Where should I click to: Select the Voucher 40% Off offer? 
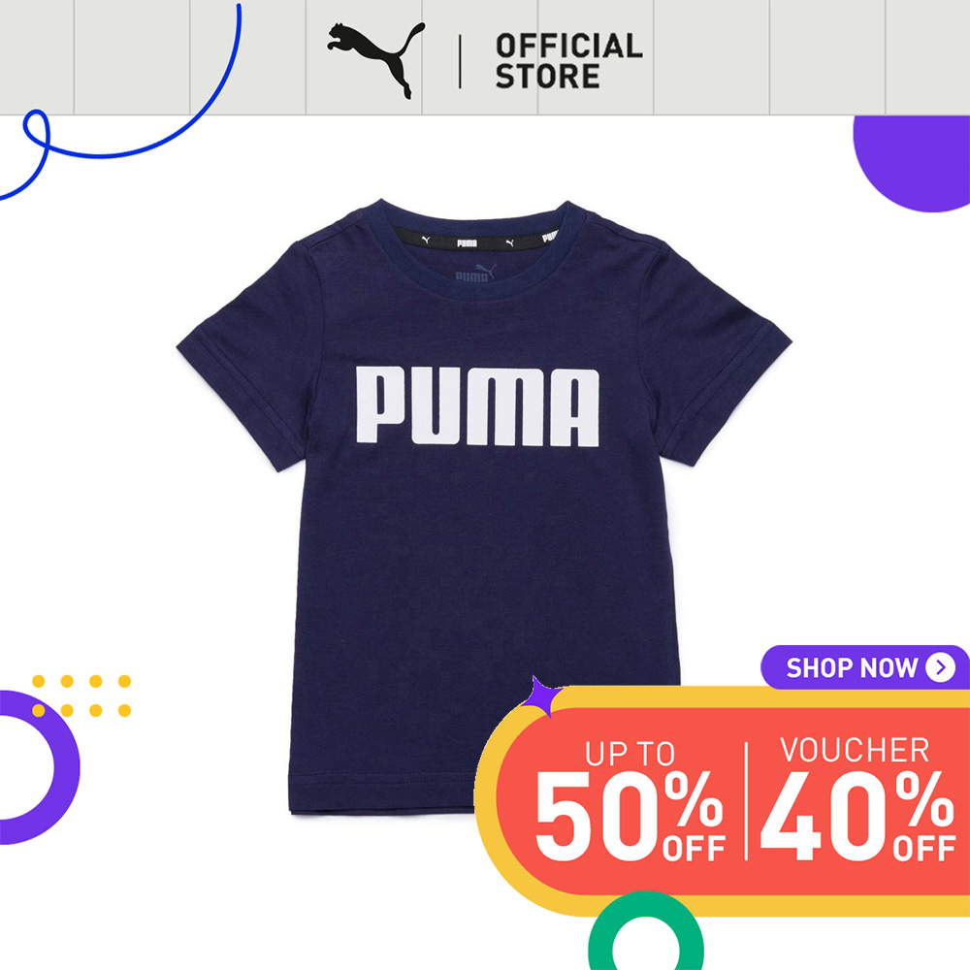coord(857,799)
